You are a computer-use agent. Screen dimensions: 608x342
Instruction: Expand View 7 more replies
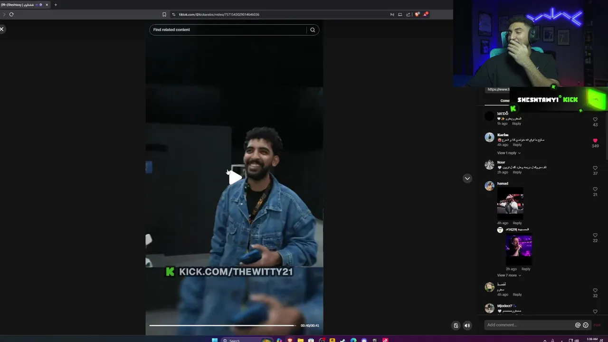tap(509, 275)
